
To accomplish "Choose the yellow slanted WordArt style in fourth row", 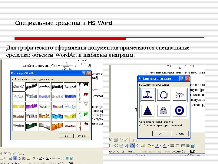I will coord(70,116).
